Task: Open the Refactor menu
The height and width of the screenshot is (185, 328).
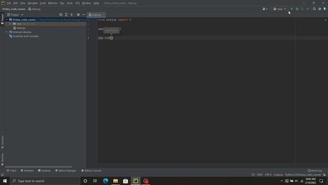Action: (x=53, y=3)
